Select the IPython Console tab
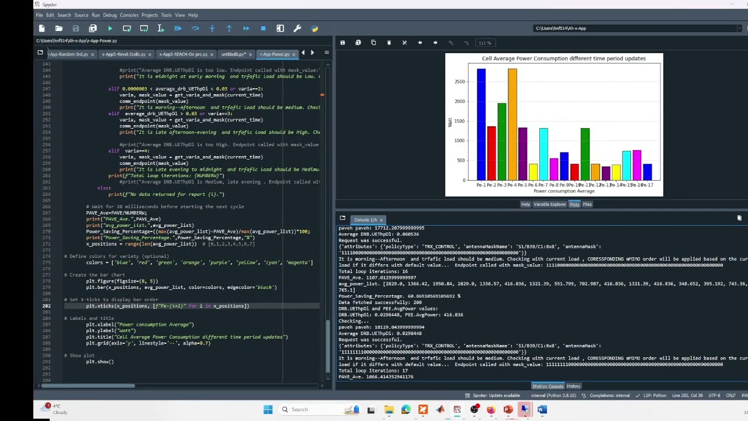This screenshot has height=421, width=748. tap(548, 386)
